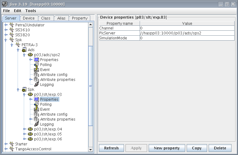
Task: Click the SIS3820 server icon
Action: pyautogui.click(x=12, y=35)
